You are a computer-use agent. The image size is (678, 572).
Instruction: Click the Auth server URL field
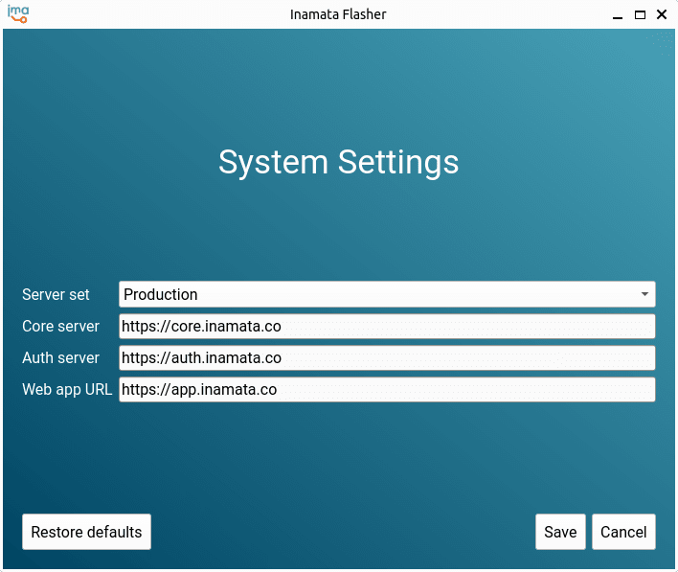[x=387, y=357]
